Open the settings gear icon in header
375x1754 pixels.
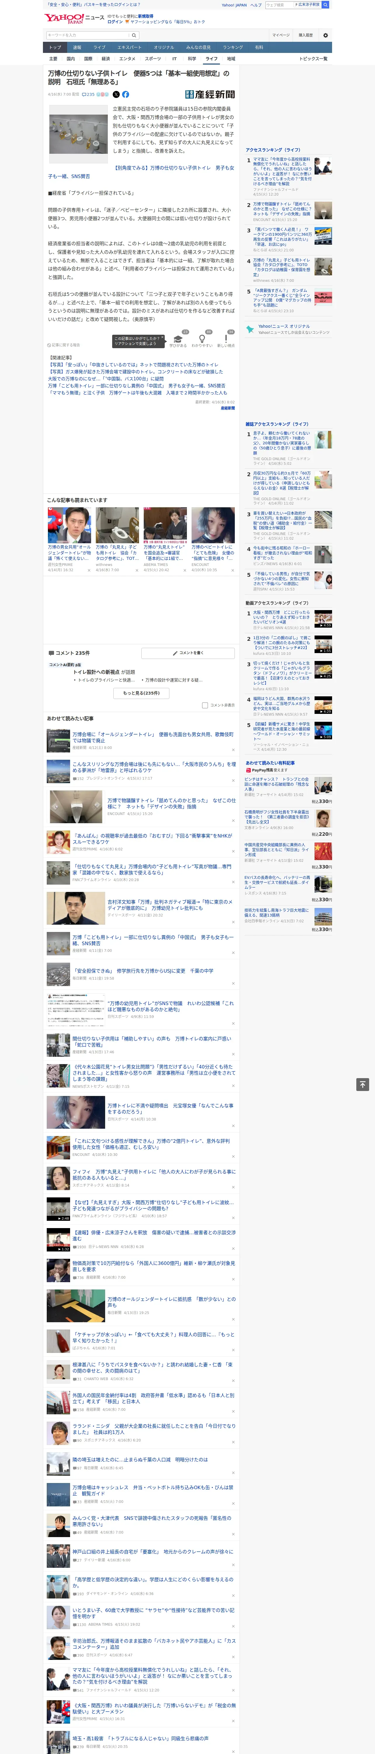(325, 35)
